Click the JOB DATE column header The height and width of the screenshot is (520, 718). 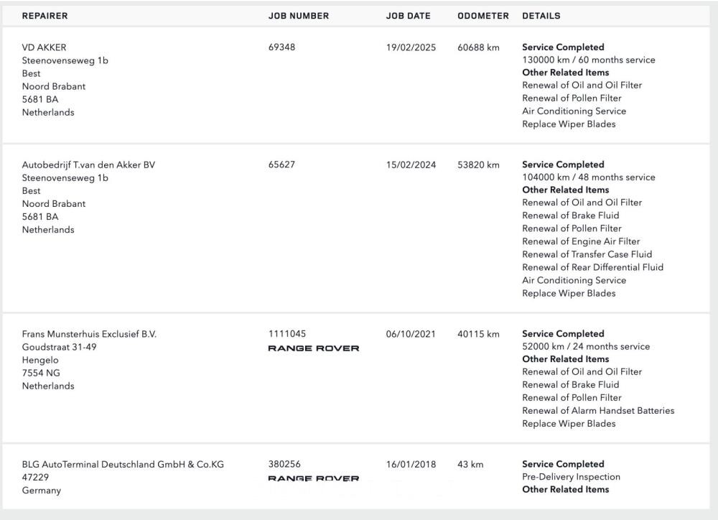(x=408, y=16)
